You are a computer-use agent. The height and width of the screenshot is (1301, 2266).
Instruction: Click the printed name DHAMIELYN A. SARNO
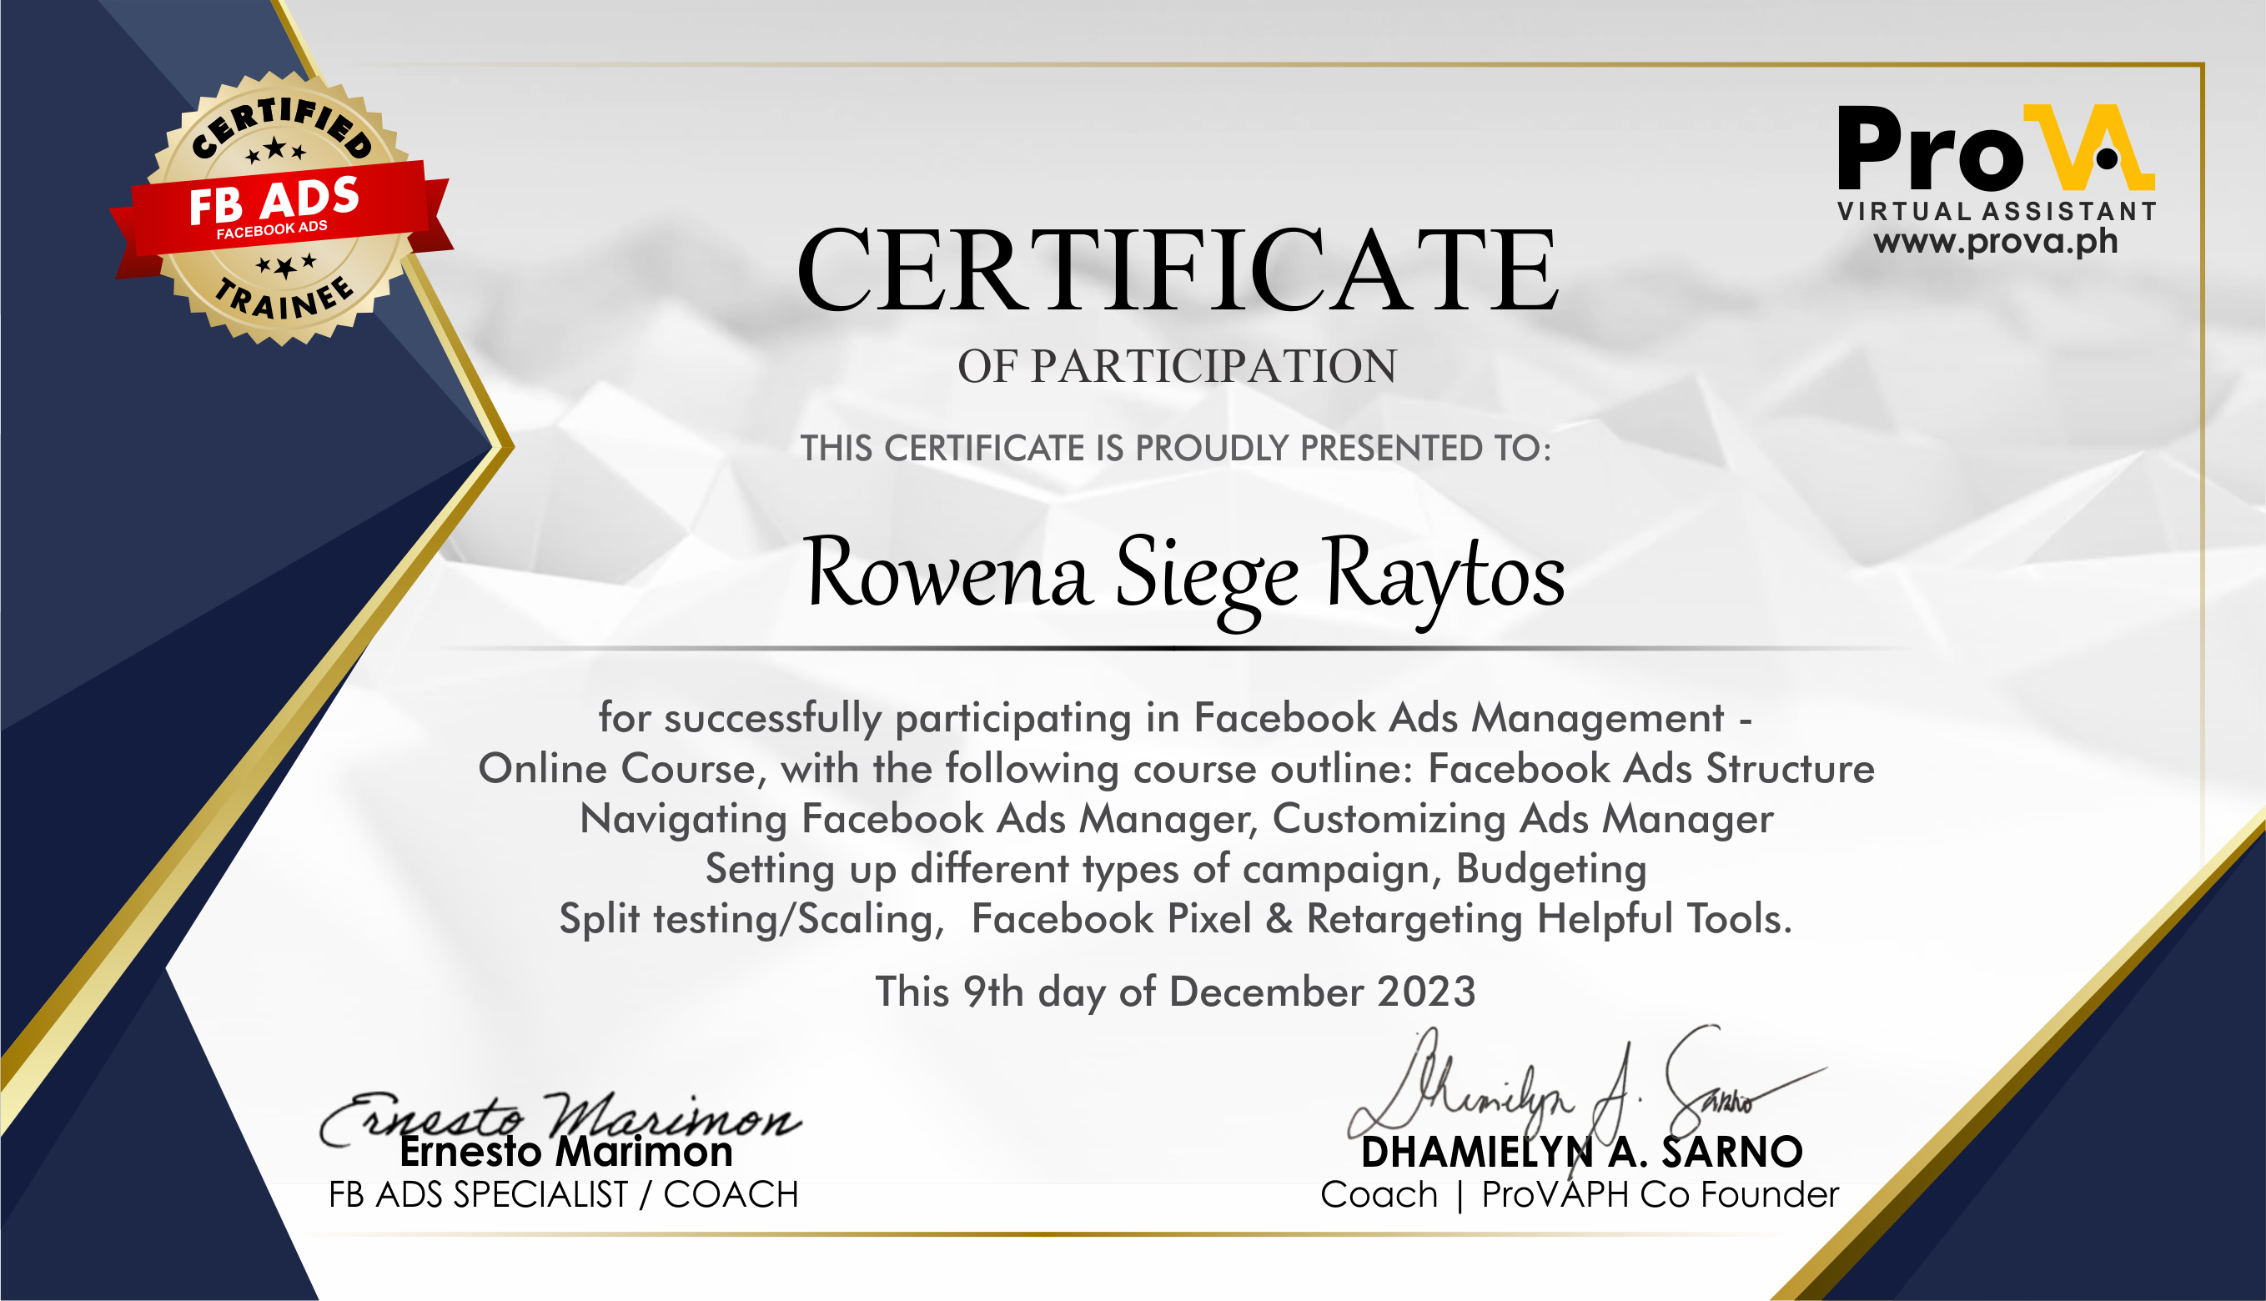point(1580,1153)
